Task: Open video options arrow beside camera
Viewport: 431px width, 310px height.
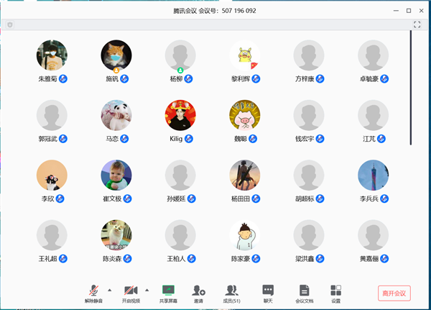Action: point(147,290)
